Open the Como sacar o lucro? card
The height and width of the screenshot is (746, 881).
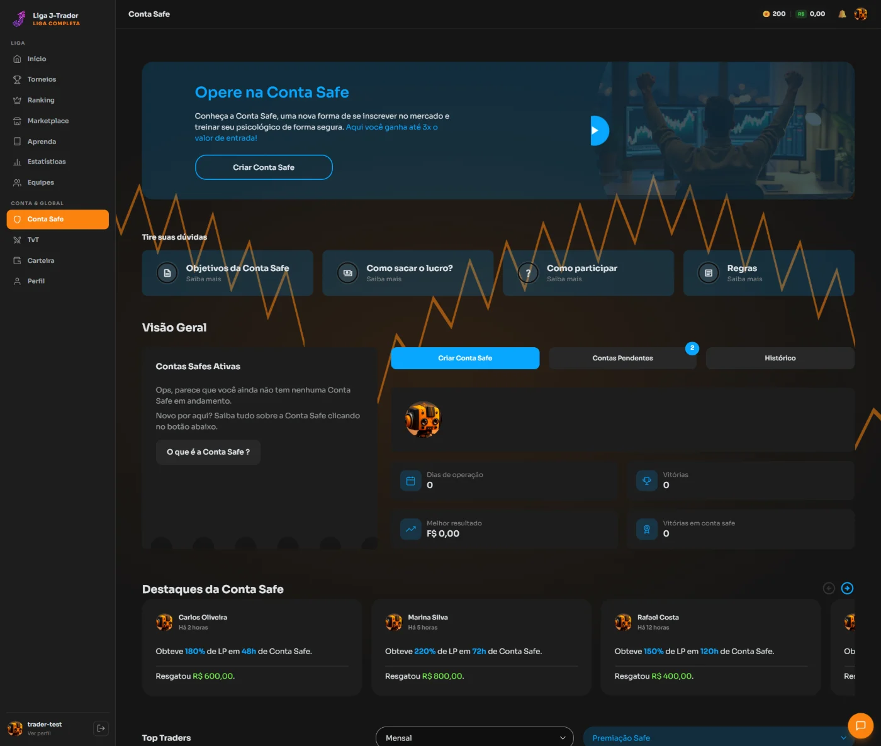408,273
